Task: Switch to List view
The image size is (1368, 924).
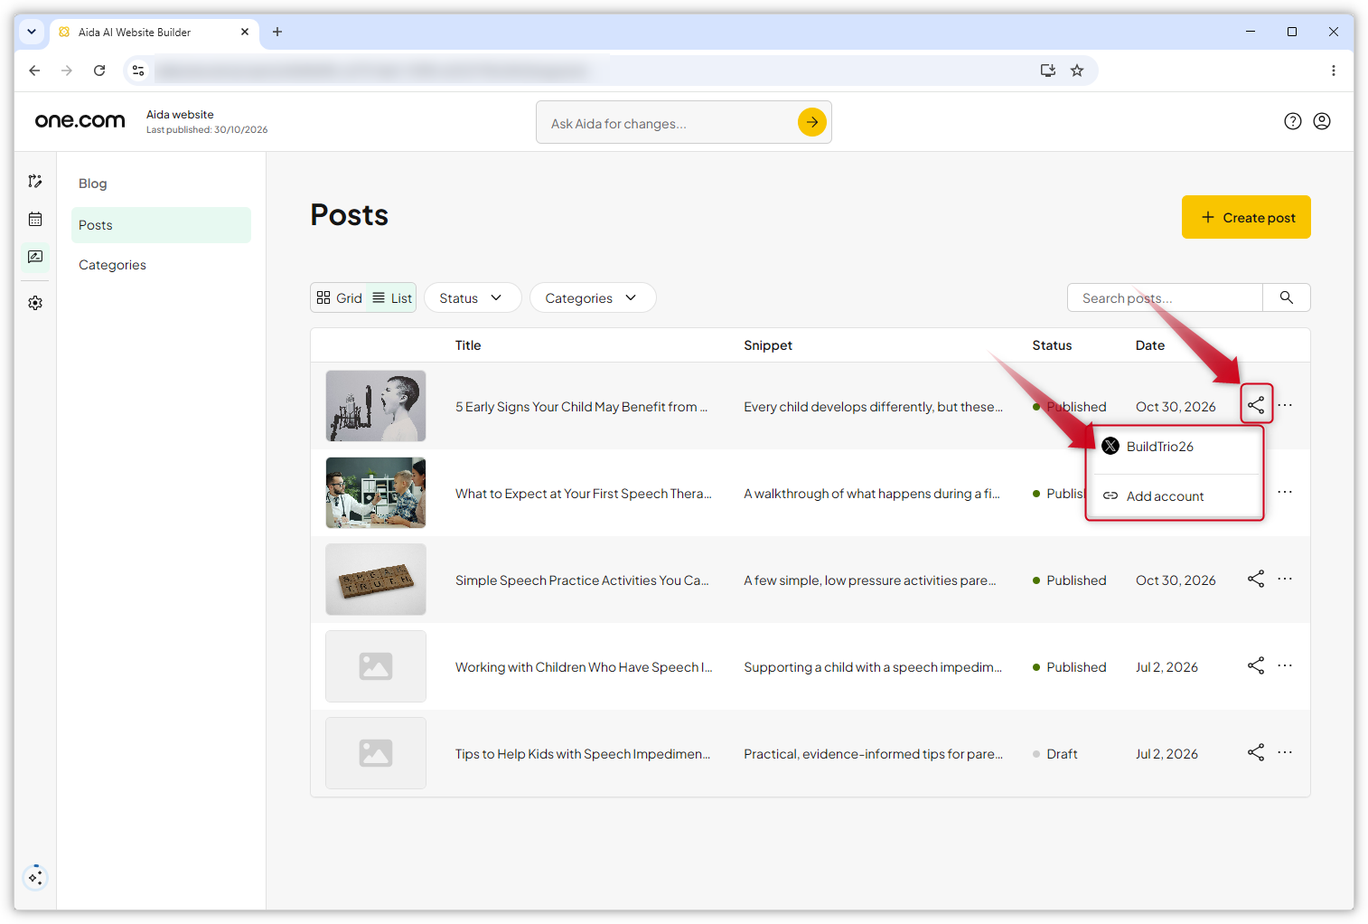Action: point(392,298)
